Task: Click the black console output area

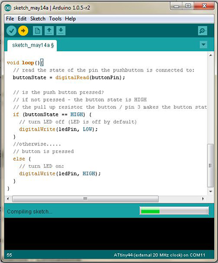Action: [109, 234]
